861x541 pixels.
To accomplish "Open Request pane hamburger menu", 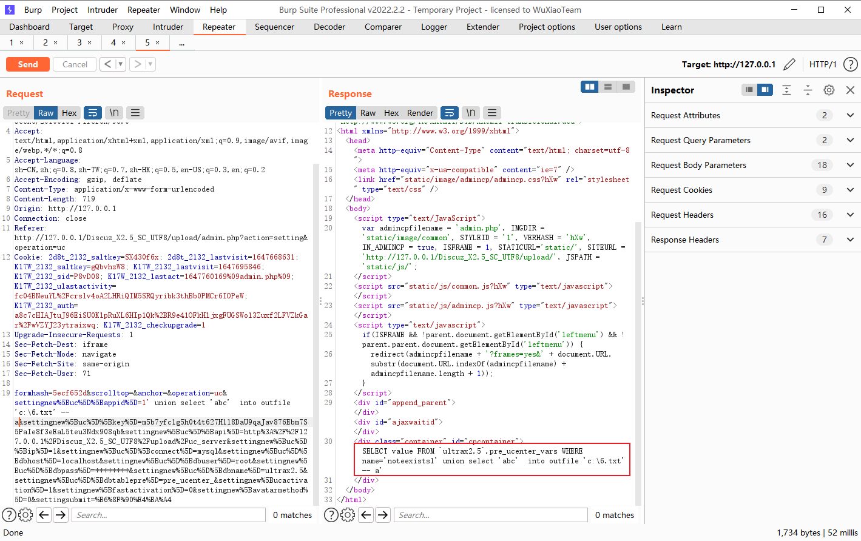I will pyautogui.click(x=135, y=113).
